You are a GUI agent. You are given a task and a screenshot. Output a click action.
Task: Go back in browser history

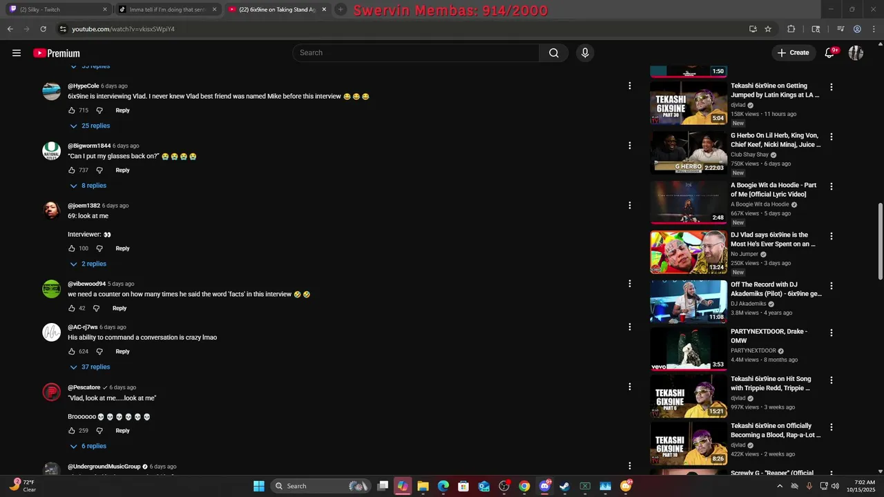[10, 29]
